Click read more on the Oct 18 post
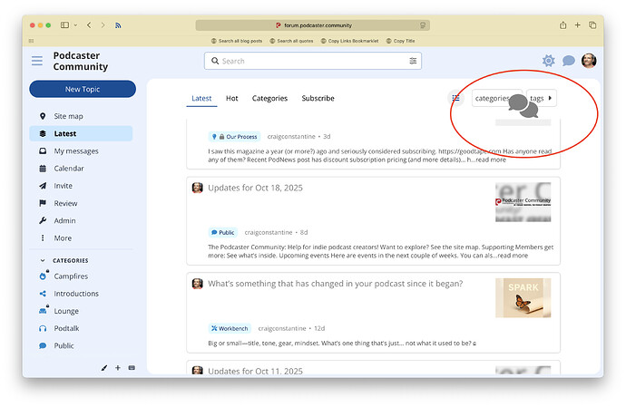The width and height of the screenshot is (626, 407). (x=513, y=256)
